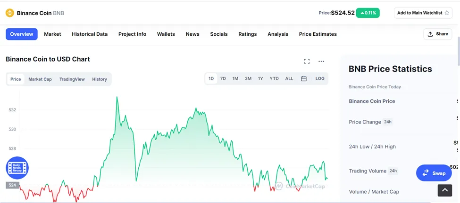Click the BNB Price Statistics heading
460x203 pixels.
[x=390, y=69]
